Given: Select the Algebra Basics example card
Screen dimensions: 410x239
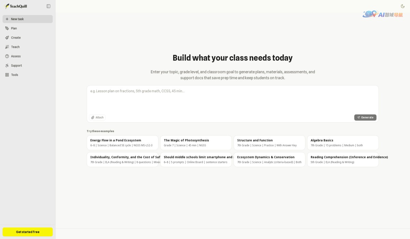Looking at the screenshot, I should tap(343, 143).
